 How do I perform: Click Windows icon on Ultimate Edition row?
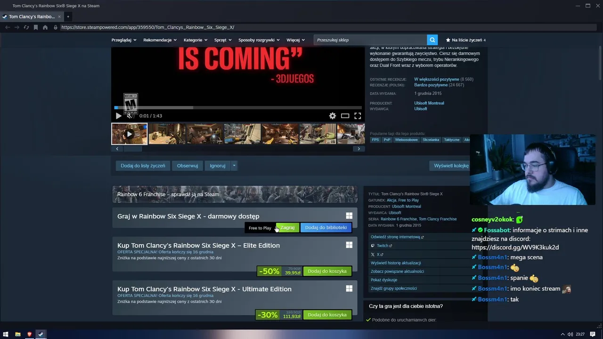point(349,289)
